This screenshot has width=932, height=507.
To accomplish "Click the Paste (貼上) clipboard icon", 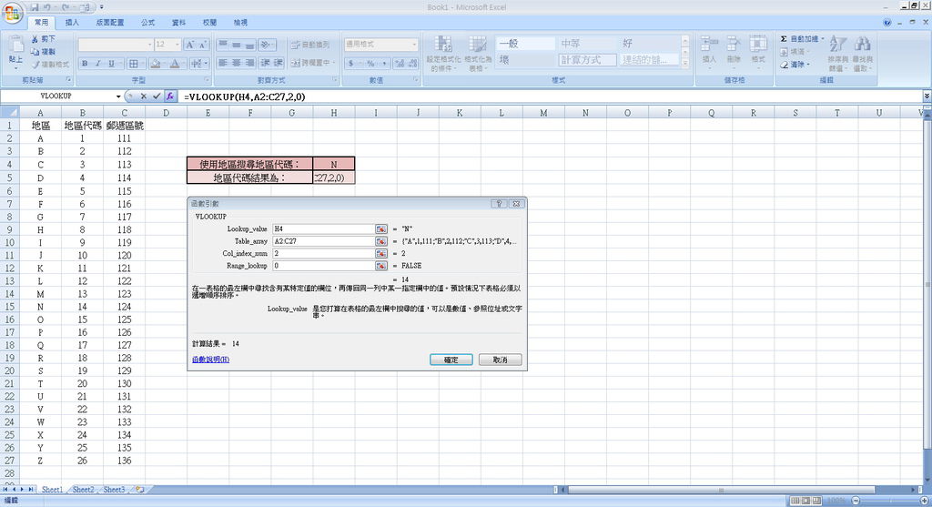I will [16, 45].
